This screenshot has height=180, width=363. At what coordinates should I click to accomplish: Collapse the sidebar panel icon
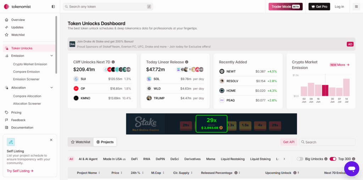click(x=53, y=7)
